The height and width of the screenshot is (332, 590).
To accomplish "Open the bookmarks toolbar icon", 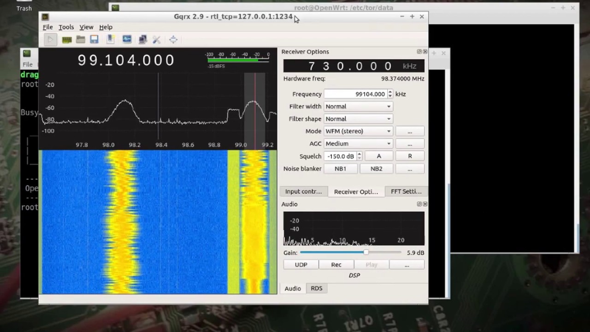I will [x=111, y=40].
